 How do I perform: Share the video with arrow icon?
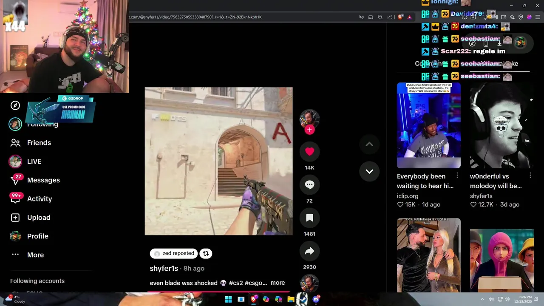[309, 251]
